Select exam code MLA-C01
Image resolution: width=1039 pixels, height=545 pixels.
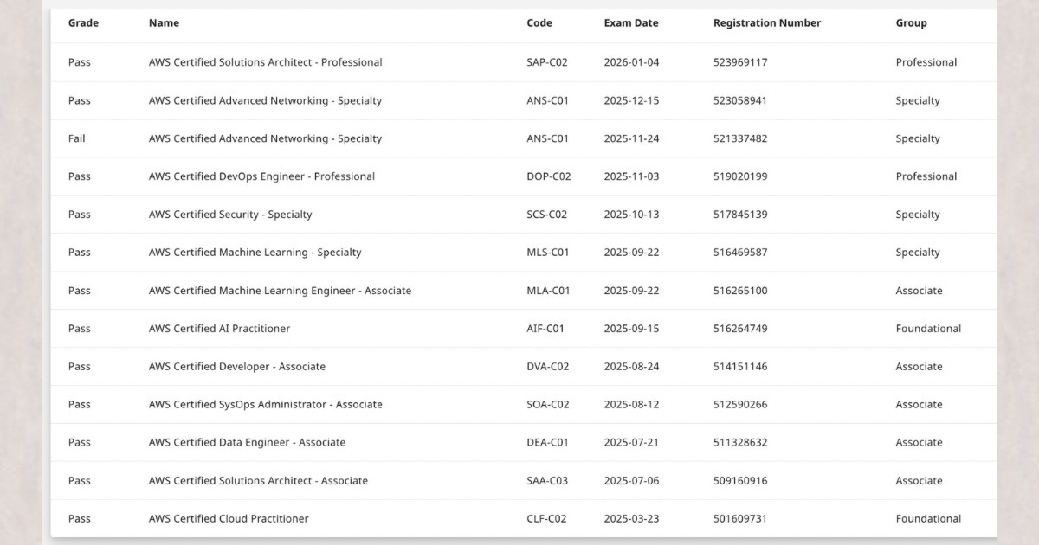548,291
